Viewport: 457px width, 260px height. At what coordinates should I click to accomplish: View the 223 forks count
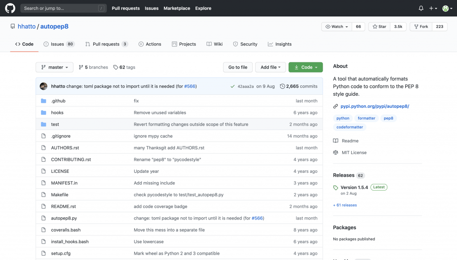[x=440, y=26]
